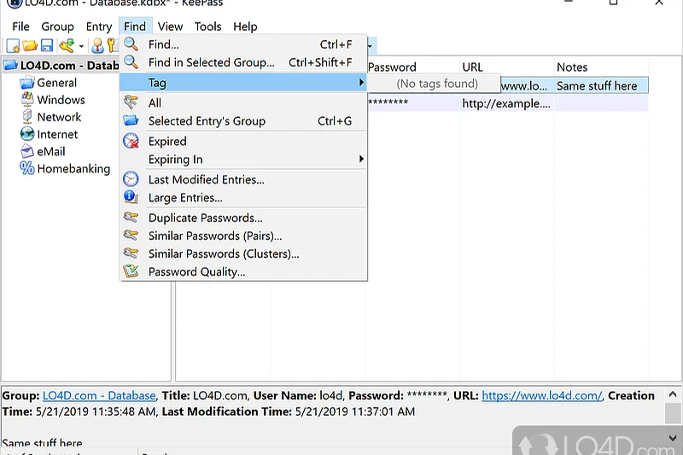Choose Last Modified Entries...
The width and height of the screenshot is (683, 455).
click(x=243, y=179)
